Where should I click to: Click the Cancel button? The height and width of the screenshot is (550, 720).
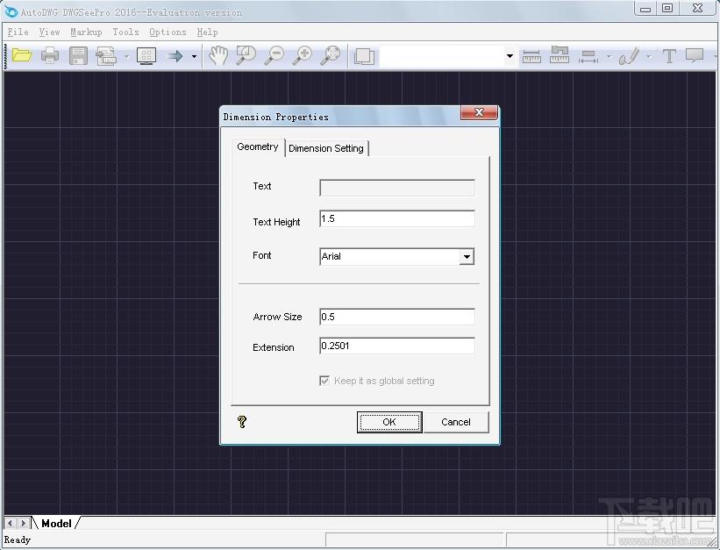456,422
